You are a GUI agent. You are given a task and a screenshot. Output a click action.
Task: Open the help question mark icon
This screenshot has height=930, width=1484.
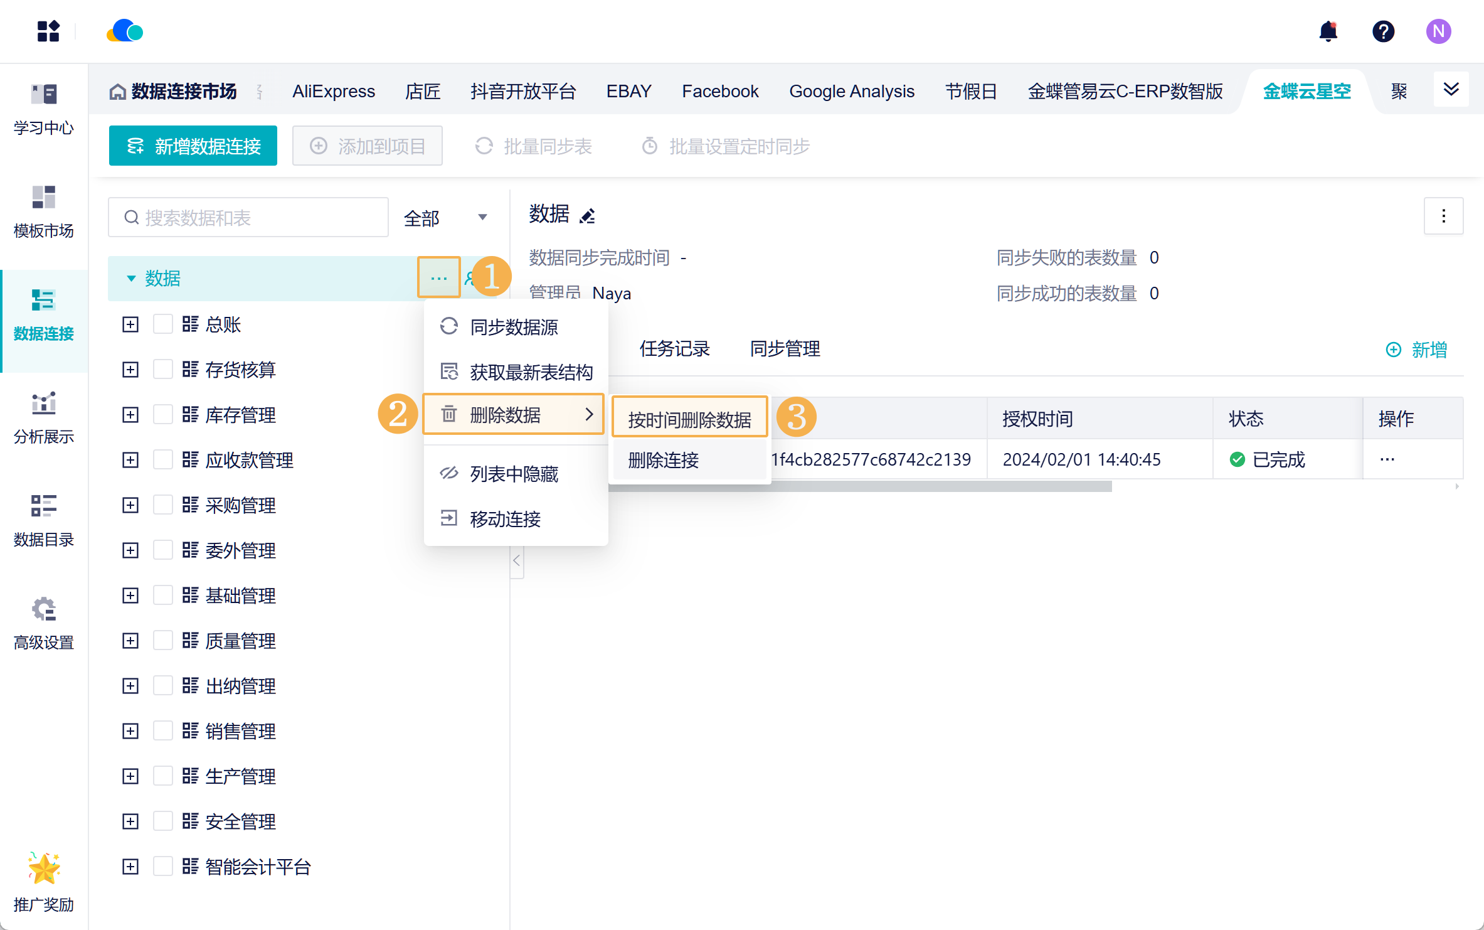point(1383,31)
